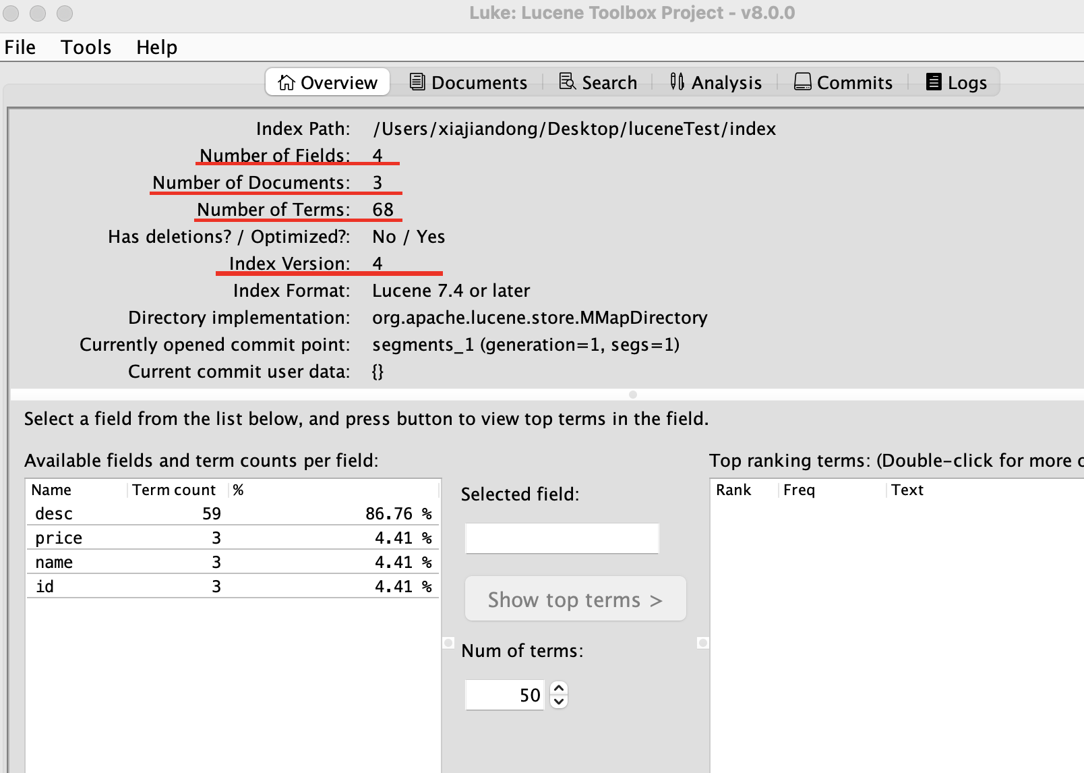Open the File menu
Viewport: 1084px width, 773px height.
[x=20, y=47]
